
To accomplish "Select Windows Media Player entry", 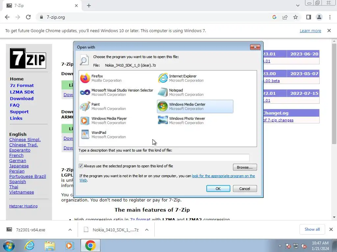I will coord(117,121).
